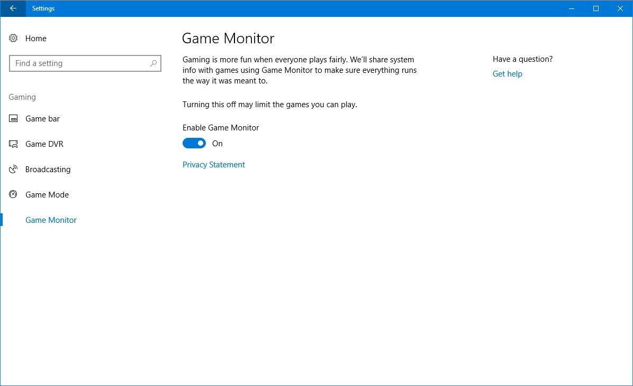Select the Game Monitor sidebar entry

51,220
